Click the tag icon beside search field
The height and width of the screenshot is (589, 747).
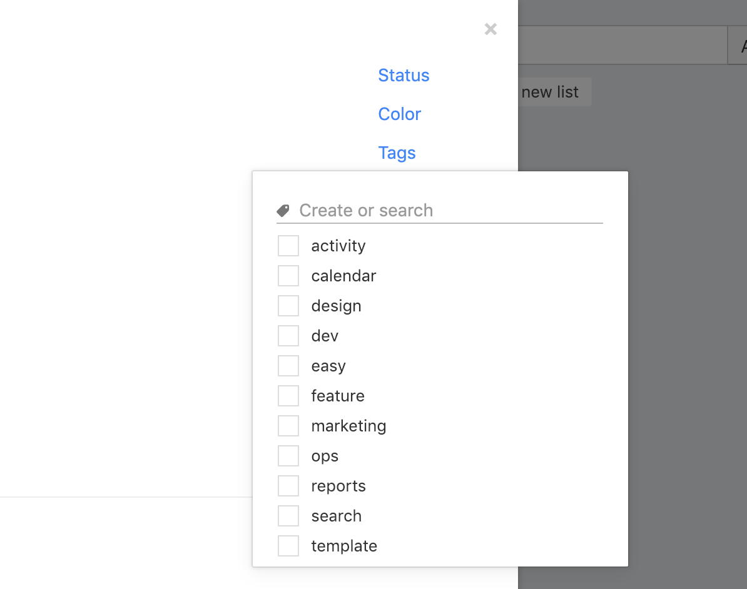coord(283,210)
